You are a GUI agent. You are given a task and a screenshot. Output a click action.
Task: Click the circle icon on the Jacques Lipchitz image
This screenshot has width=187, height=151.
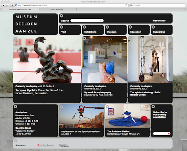click(x=15, y=39)
